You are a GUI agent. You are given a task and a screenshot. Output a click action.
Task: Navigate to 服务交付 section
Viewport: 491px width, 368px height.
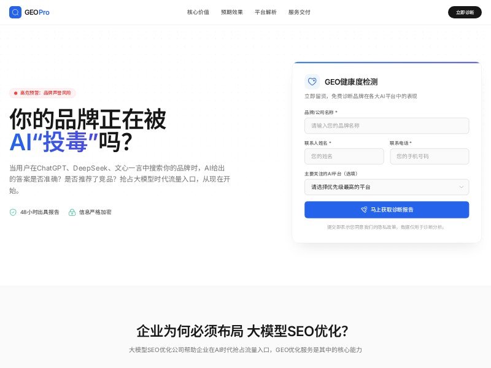[x=299, y=12]
